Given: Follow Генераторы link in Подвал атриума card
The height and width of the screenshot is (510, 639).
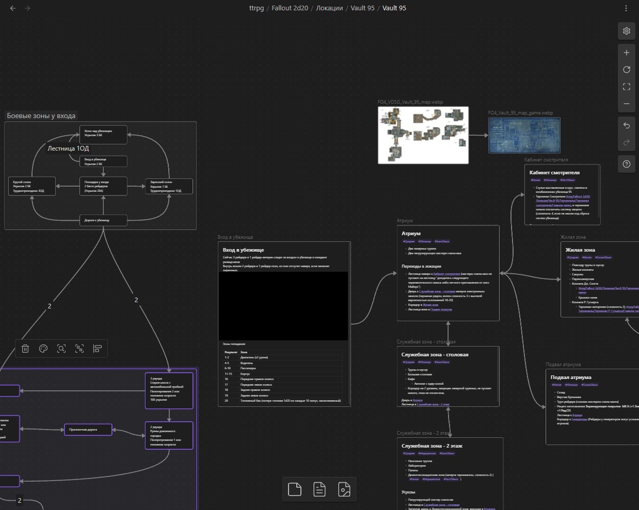Looking at the screenshot, I should tap(579, 419).
